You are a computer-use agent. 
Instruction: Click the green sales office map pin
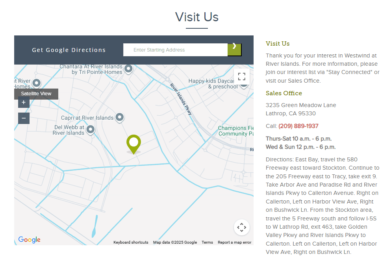click(x=133, y=143)
